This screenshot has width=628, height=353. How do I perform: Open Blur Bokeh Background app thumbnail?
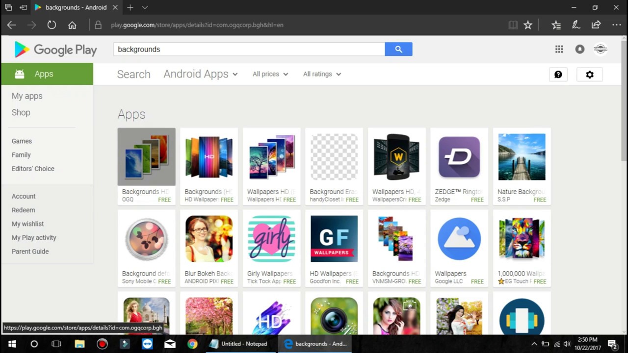click(x=209, y=239)
